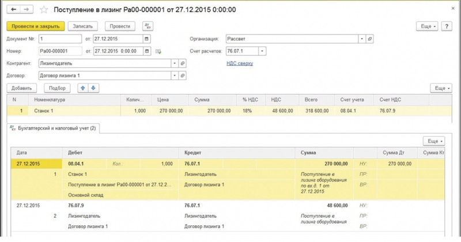Click into the Документ № input field
The image size is (461, 242).
point(59,39)
